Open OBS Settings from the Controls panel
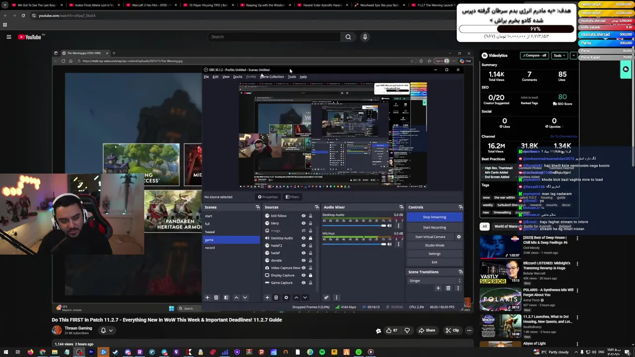Viewport: 635px width, 357px height. click(435, 254)
